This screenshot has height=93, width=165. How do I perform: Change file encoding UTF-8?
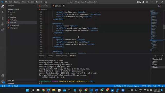(x=144, y=86)
